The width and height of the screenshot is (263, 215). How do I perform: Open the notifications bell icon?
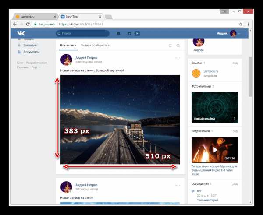click(118, 33)
